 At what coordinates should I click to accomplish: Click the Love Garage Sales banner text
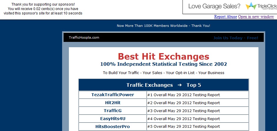pos(214,6)
